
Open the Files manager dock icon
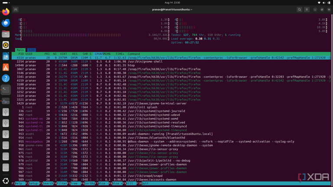[6, 34]
